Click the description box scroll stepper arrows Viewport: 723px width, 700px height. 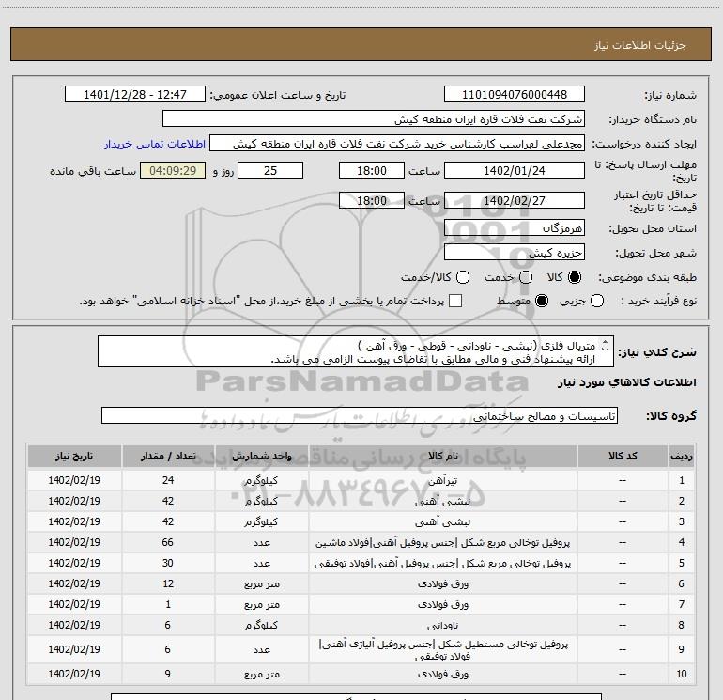click(x=606, y=346)
